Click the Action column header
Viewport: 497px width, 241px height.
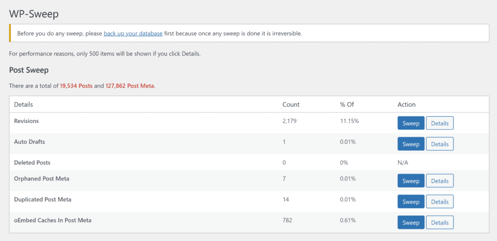click(406, 104)
